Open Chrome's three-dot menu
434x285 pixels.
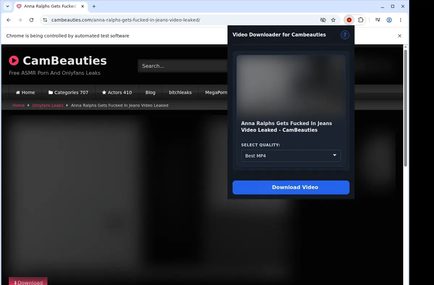pyautogui.click(x=401, y=20)
